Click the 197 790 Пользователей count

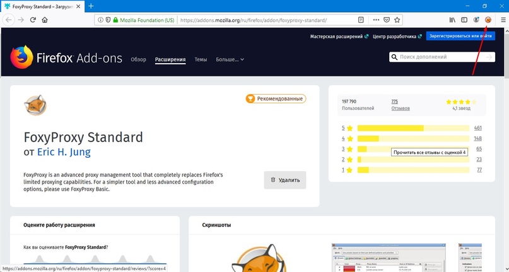(358, 105)
